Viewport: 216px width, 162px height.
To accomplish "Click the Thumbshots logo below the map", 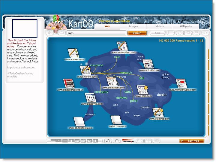I will 128,141.
